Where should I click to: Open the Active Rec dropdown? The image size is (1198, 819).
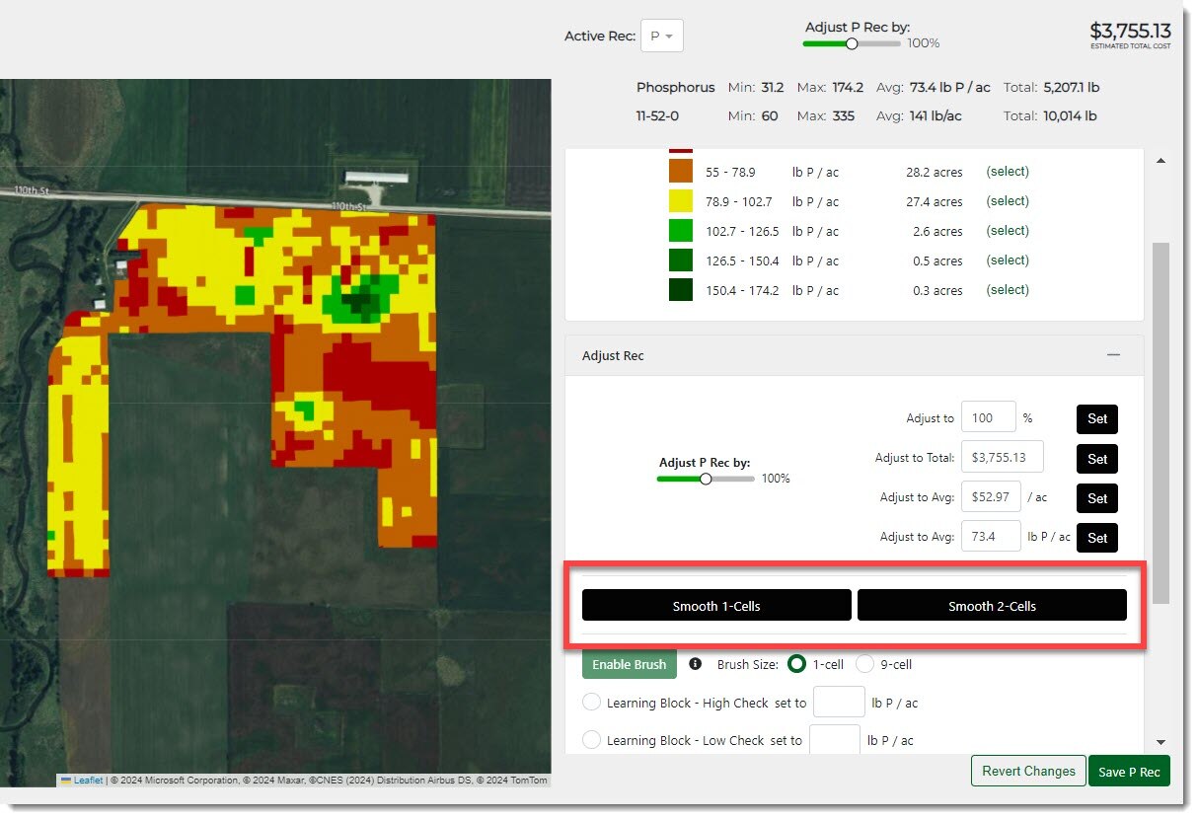pyautogui.click(x=661, y=37)
